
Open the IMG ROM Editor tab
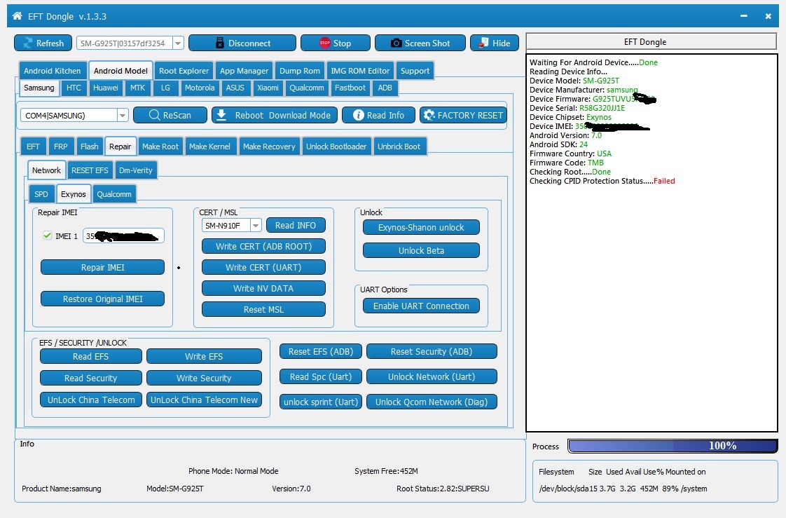coord(360,71)
